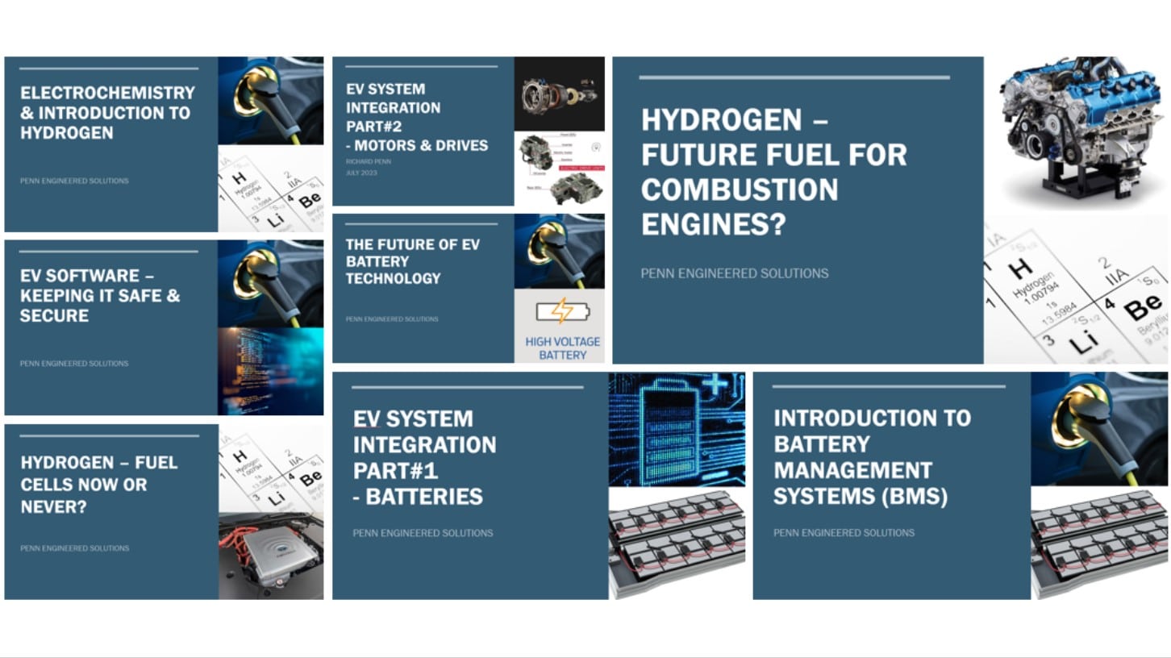Click the glowing digital battery circuit image

pos(677,428)
